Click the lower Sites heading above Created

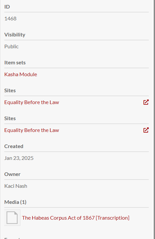(x=10, y=118)
